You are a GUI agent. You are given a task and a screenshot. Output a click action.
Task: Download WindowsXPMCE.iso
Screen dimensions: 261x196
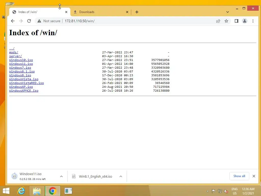click(x=24, y=91)
